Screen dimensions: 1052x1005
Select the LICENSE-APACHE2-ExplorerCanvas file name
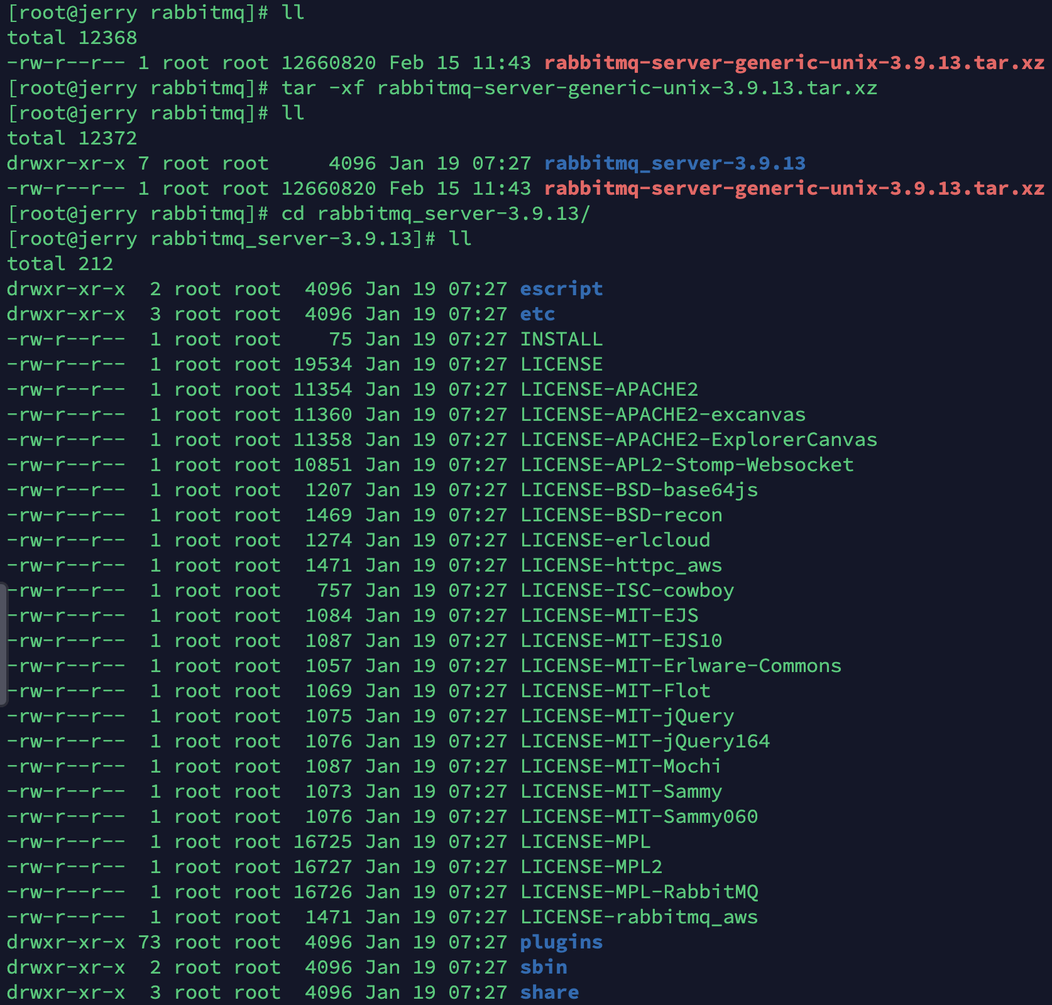pos(698,440)
